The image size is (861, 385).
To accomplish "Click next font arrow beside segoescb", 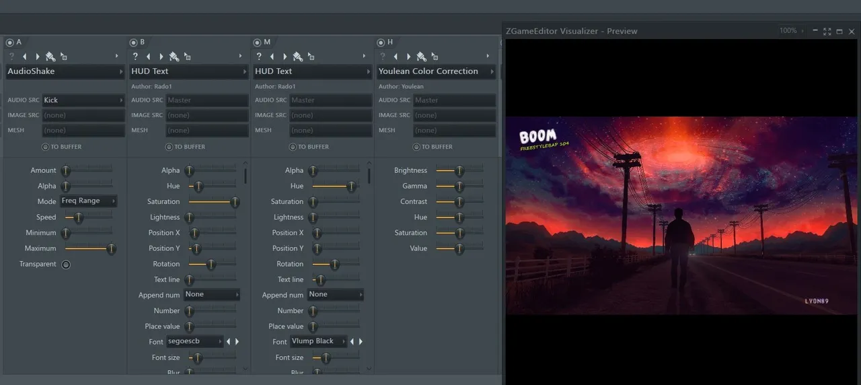I will [x=237, y=342].
